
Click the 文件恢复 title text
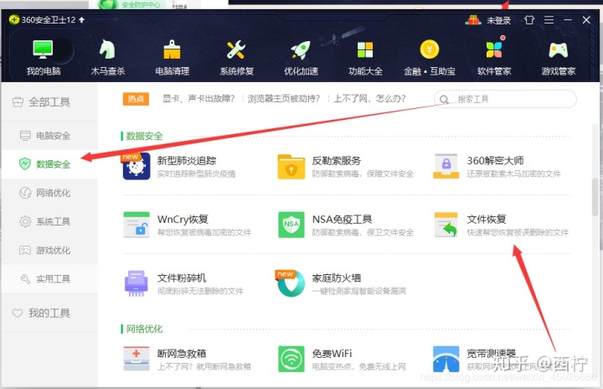(486, 219)
